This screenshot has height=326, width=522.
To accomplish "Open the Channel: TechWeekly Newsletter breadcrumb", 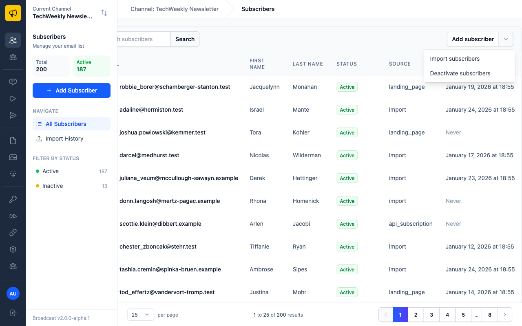I will coord(175,9).
